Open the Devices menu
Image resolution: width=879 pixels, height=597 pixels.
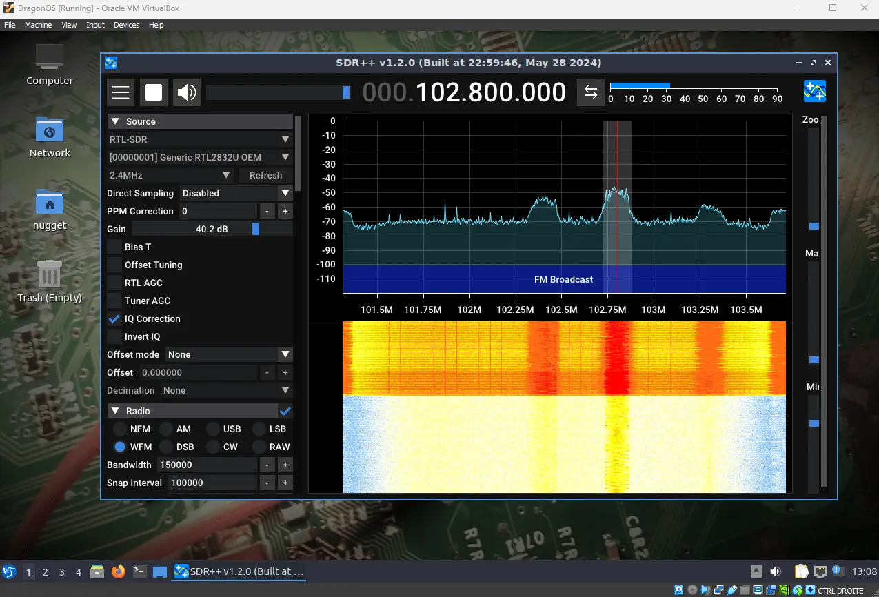pyautogui.click(x=126, y=25)
